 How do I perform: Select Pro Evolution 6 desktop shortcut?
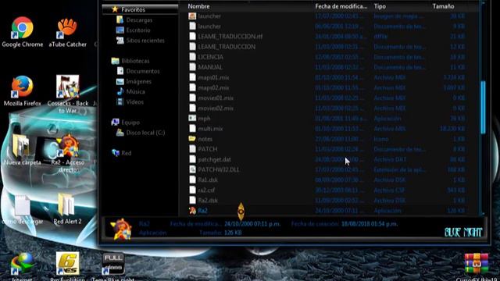point(67,266)
